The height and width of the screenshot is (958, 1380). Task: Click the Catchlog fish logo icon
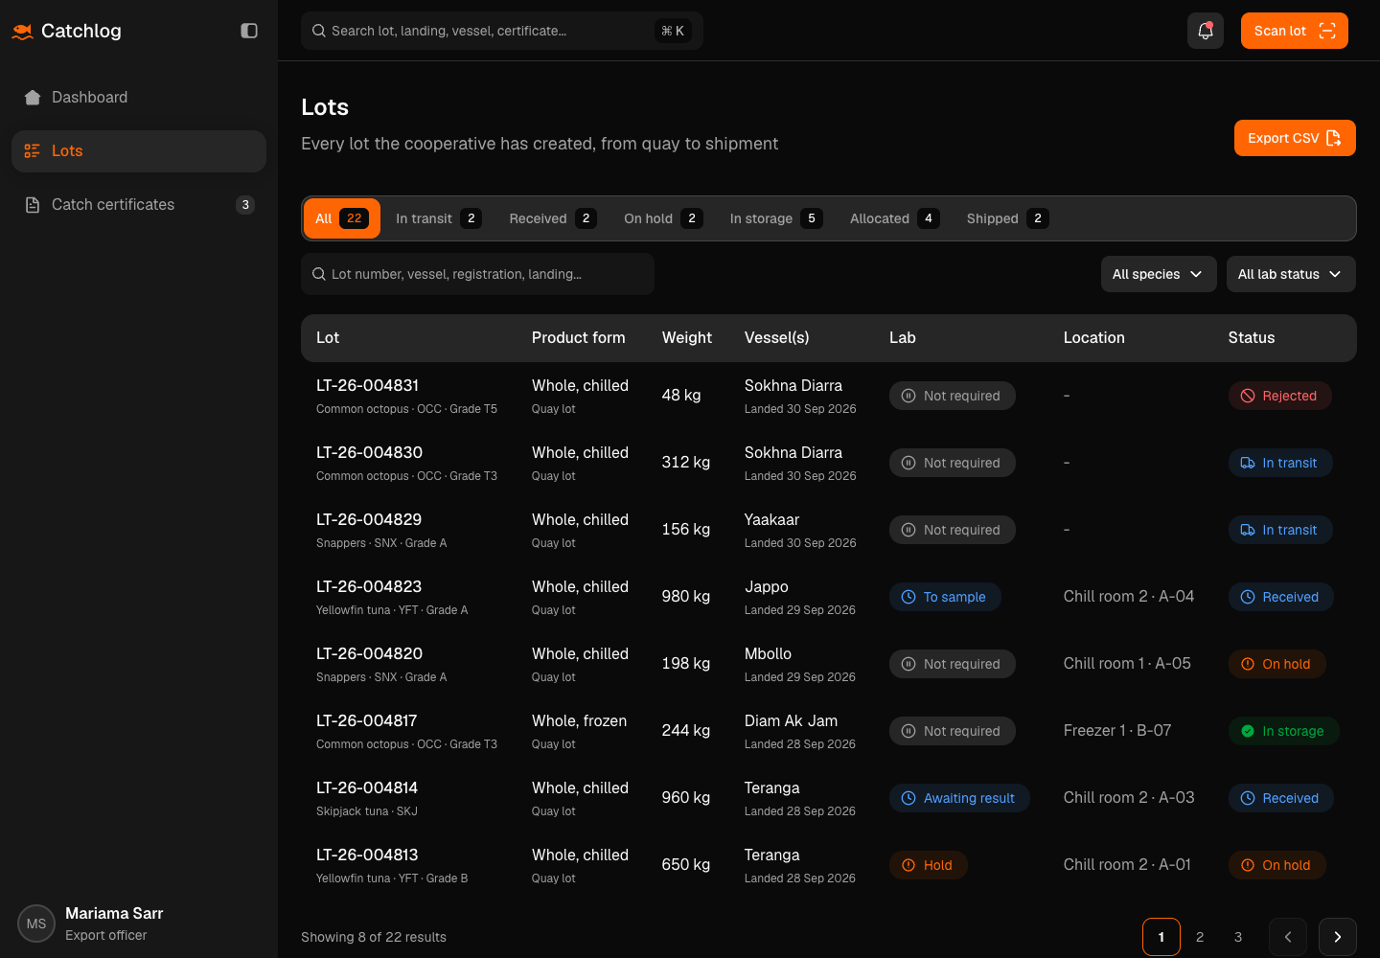[x=23, y=32]
